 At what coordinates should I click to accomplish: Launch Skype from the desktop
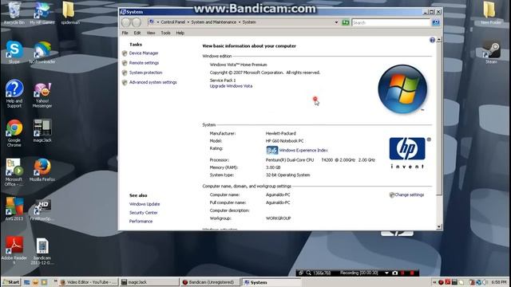coord(14,52)
